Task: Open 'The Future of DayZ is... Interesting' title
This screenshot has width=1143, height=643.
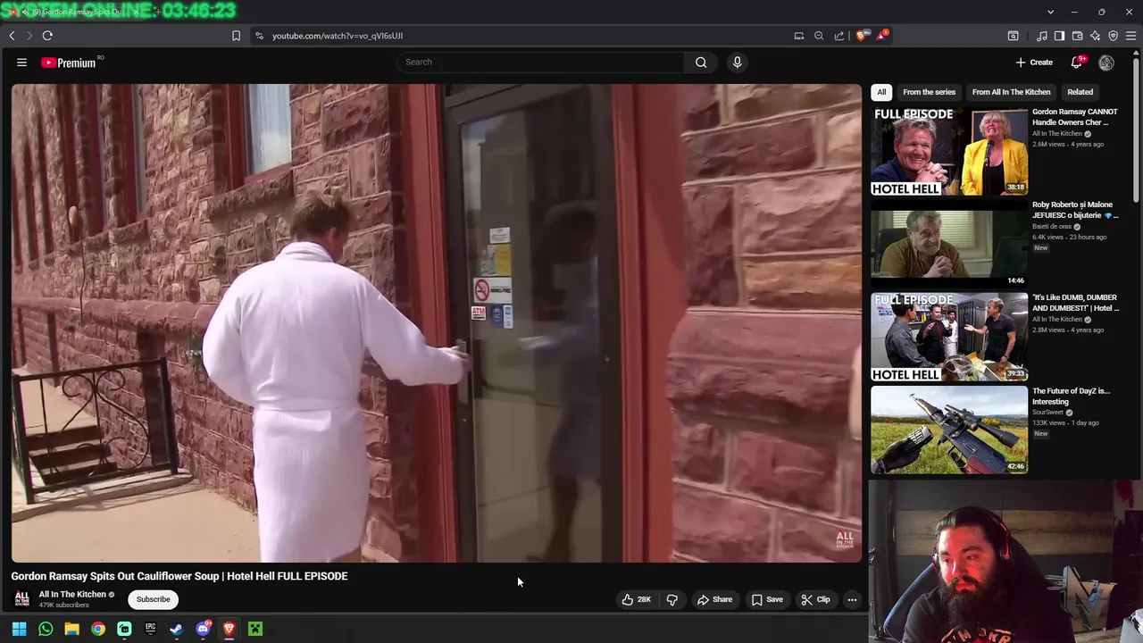Action: (x=1071, y=397)
